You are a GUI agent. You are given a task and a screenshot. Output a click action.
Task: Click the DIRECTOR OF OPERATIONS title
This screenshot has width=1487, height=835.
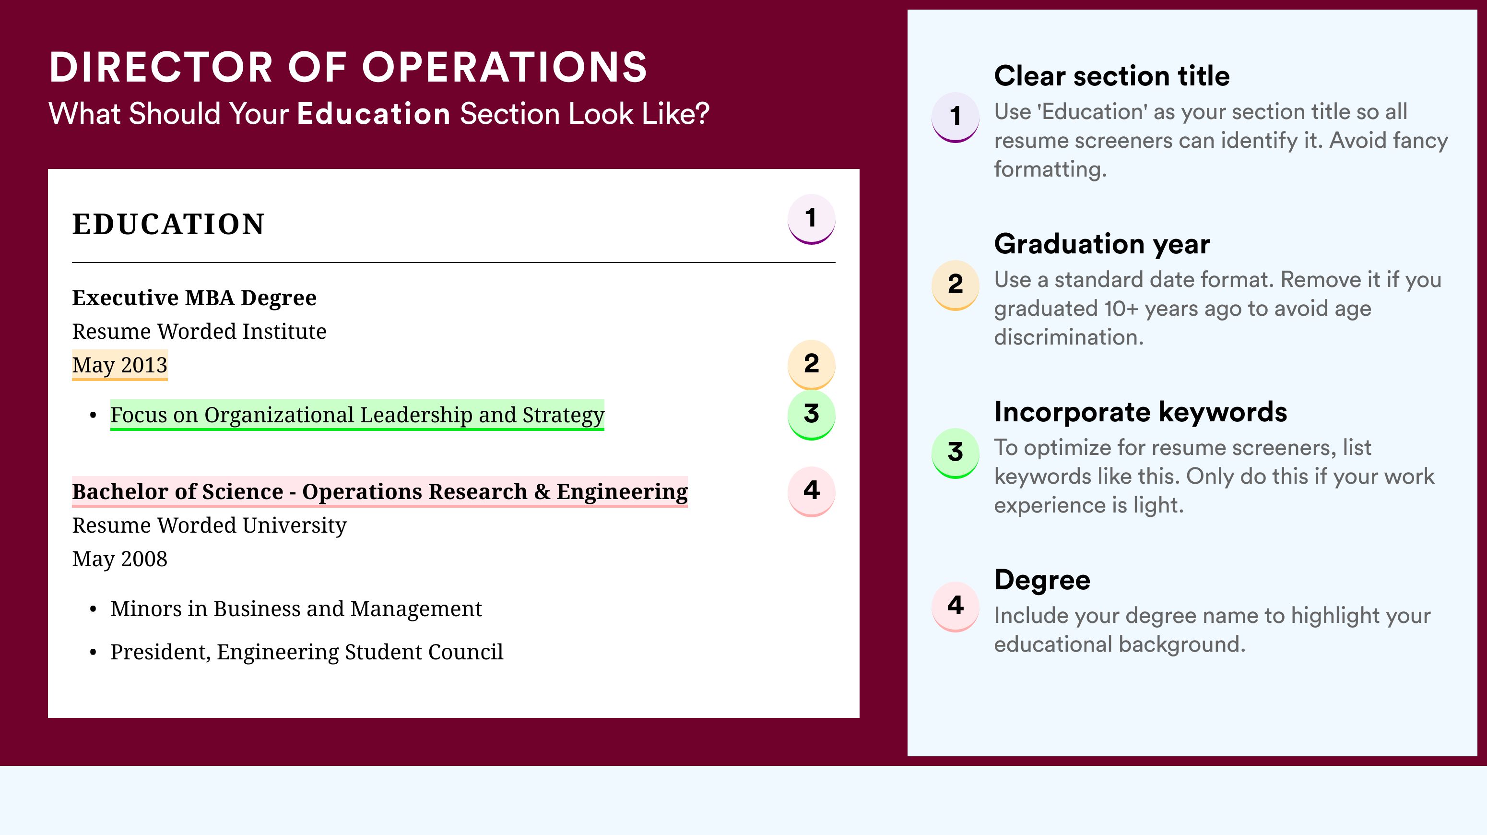pos(349,67)
